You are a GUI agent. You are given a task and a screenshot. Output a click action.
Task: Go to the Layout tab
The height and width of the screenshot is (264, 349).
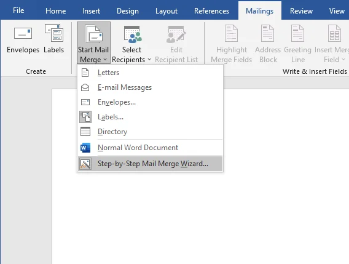click(x=167, y=10)
